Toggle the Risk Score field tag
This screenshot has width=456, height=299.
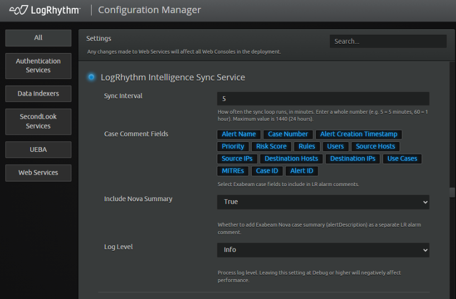(x=272, y=146)
